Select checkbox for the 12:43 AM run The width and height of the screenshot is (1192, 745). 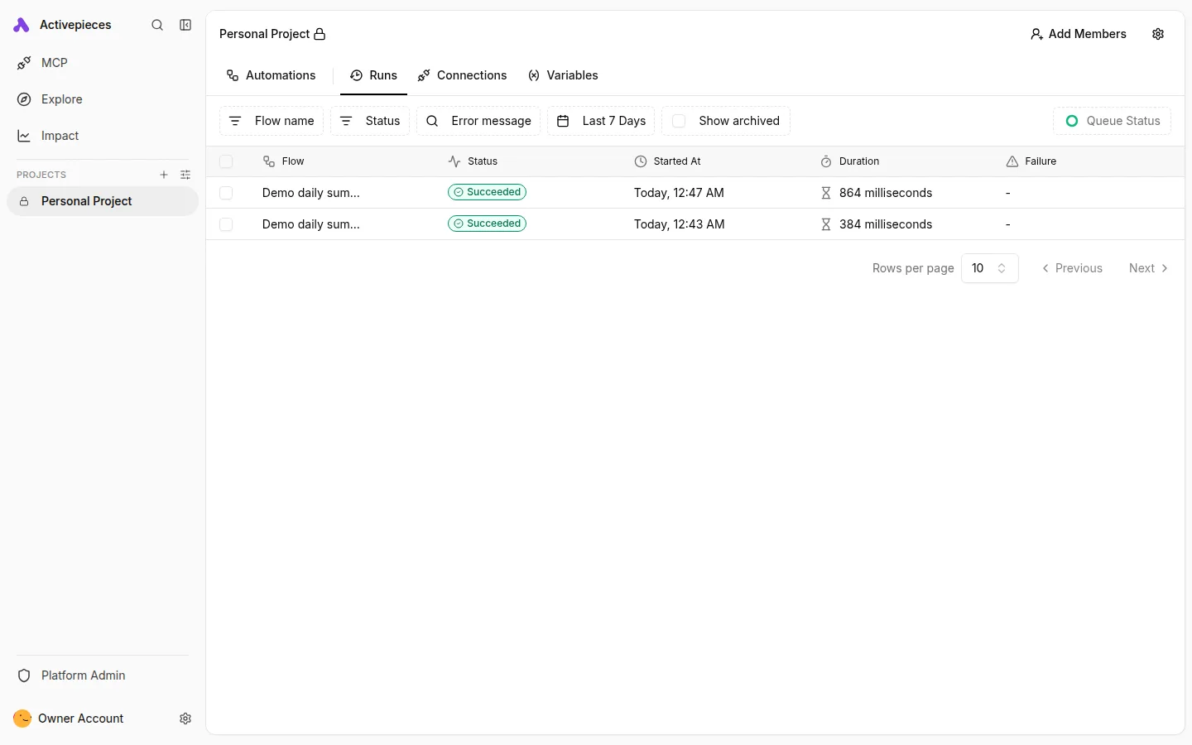(x=226, y=224)
